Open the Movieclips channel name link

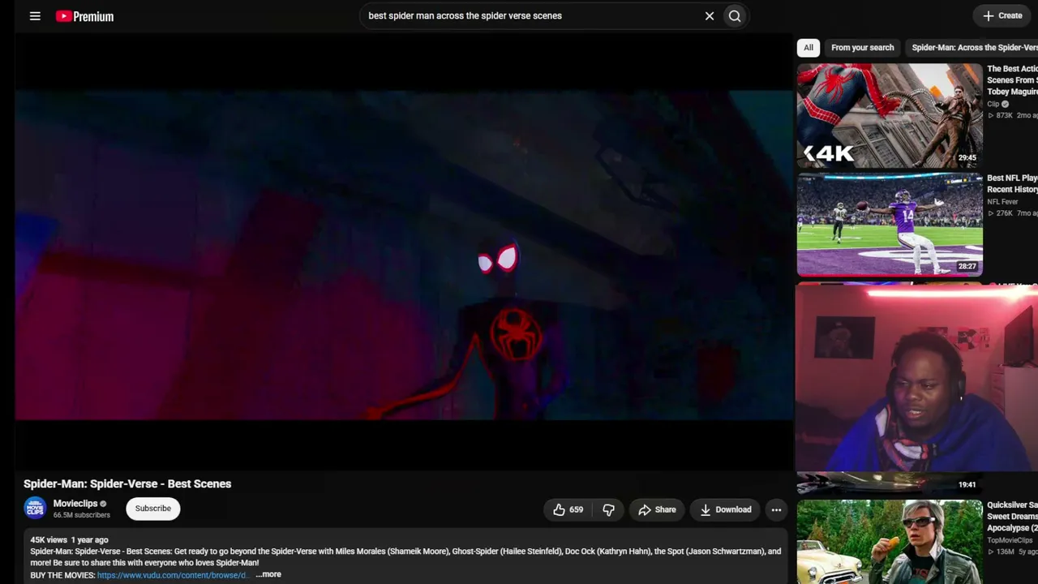click(75, 504)
